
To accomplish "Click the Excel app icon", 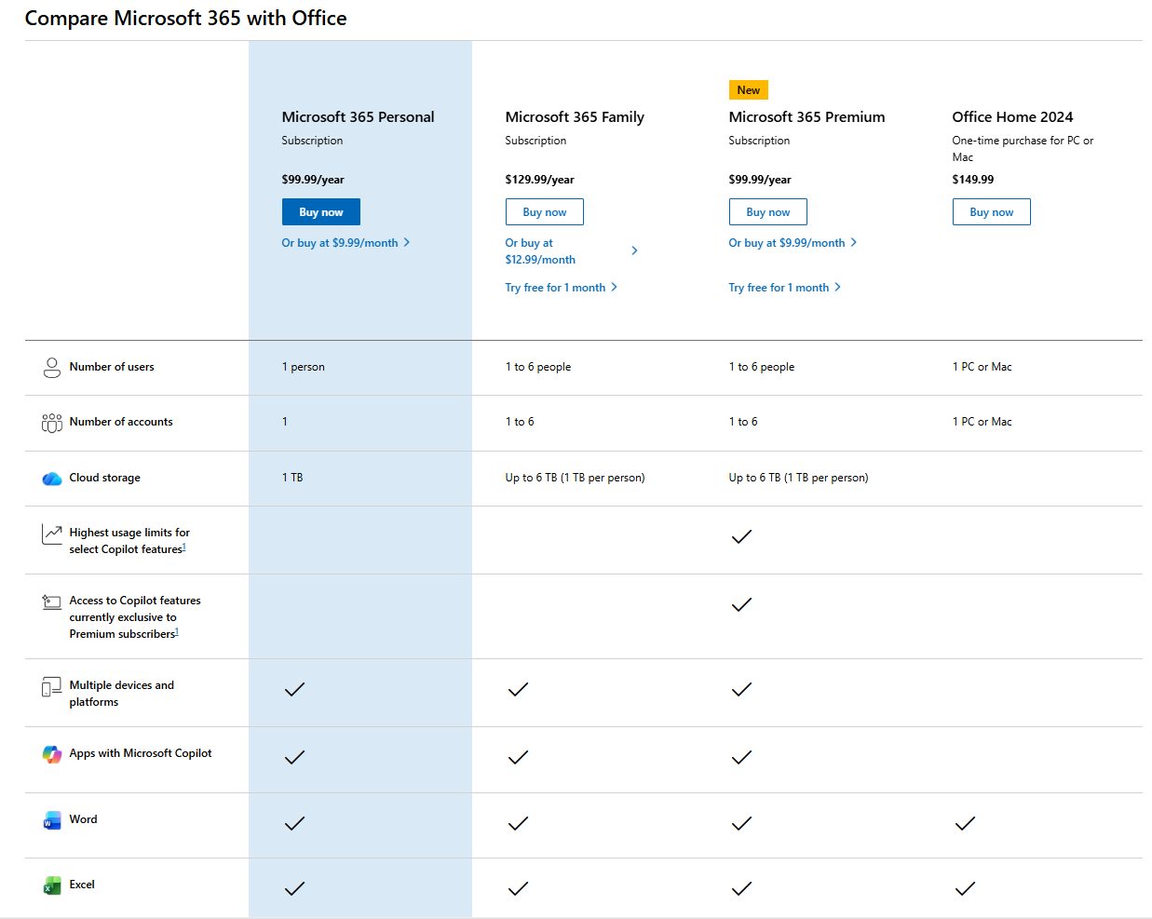I will (x=52, y=885).
